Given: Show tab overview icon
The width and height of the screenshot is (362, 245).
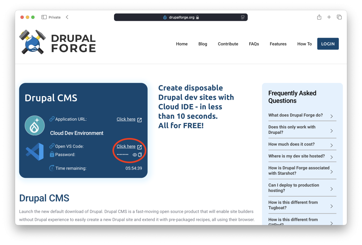Looking at the screenshot, I should click(x=339, y=17).
